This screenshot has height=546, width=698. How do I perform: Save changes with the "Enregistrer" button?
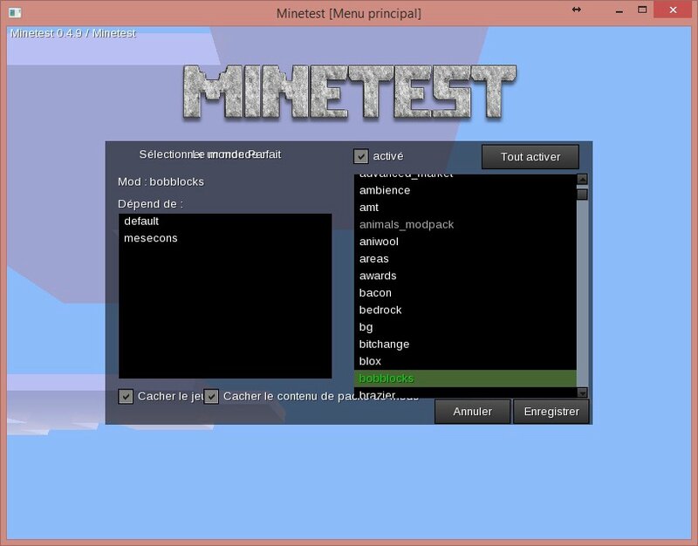(551, 412)
